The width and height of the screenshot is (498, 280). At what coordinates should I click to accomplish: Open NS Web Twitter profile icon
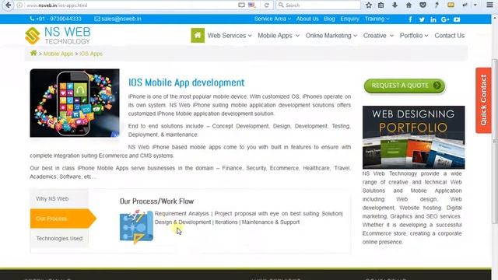pos(422,19)
